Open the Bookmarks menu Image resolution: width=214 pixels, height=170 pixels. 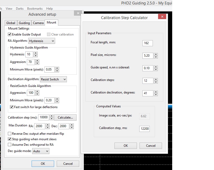pos(35,9)
